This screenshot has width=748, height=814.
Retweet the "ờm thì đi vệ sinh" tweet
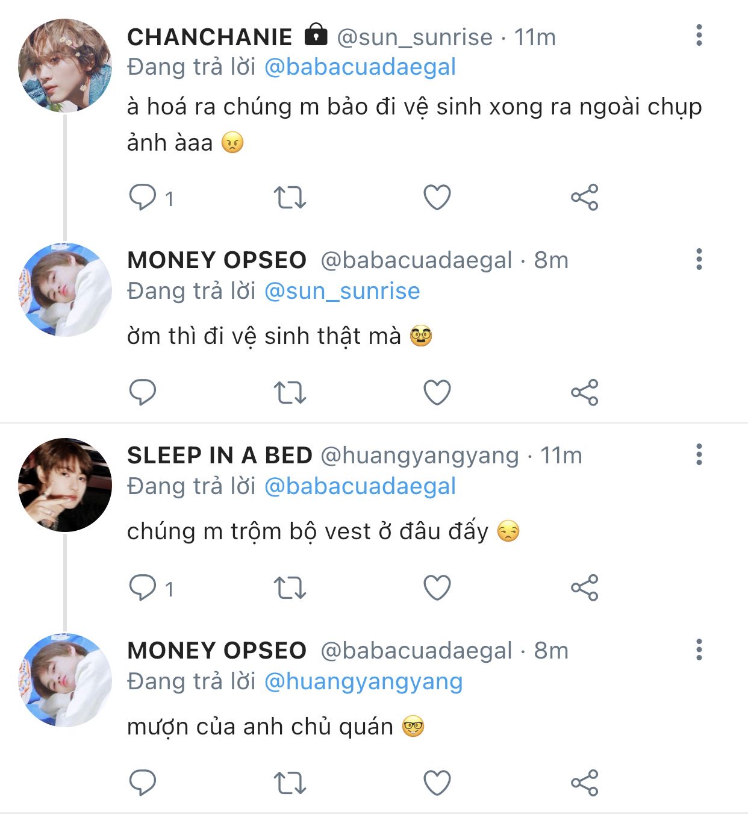[290, 392]
